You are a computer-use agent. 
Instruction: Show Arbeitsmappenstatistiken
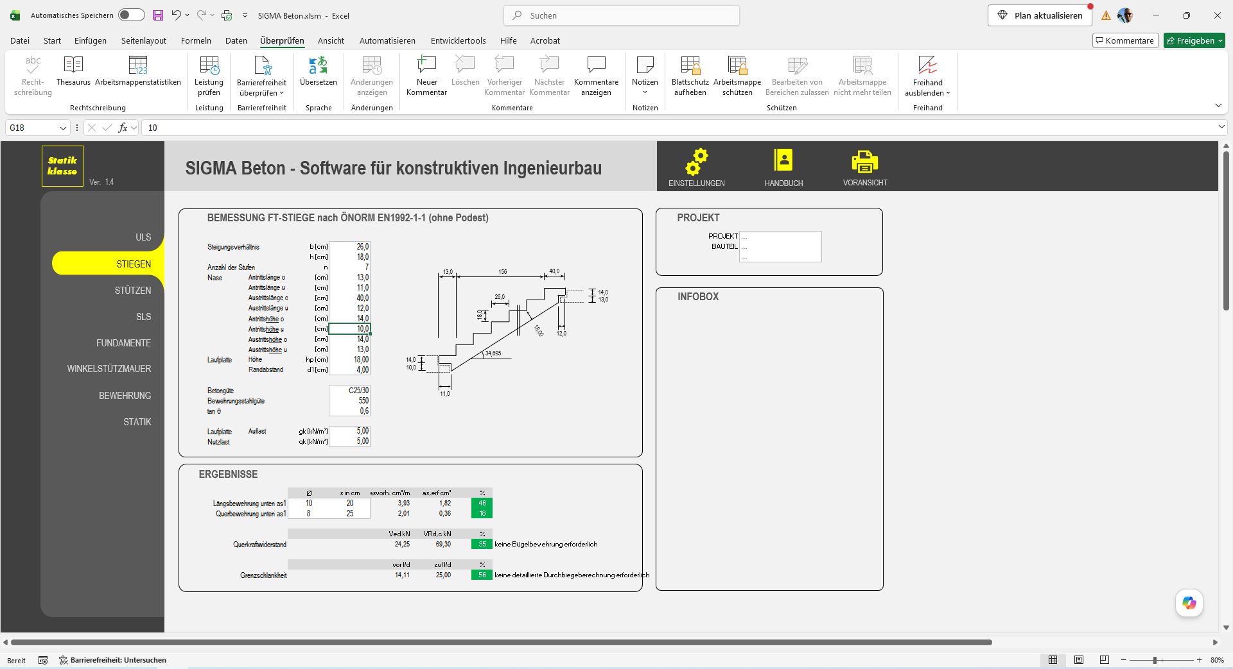(x=138, y=71)
